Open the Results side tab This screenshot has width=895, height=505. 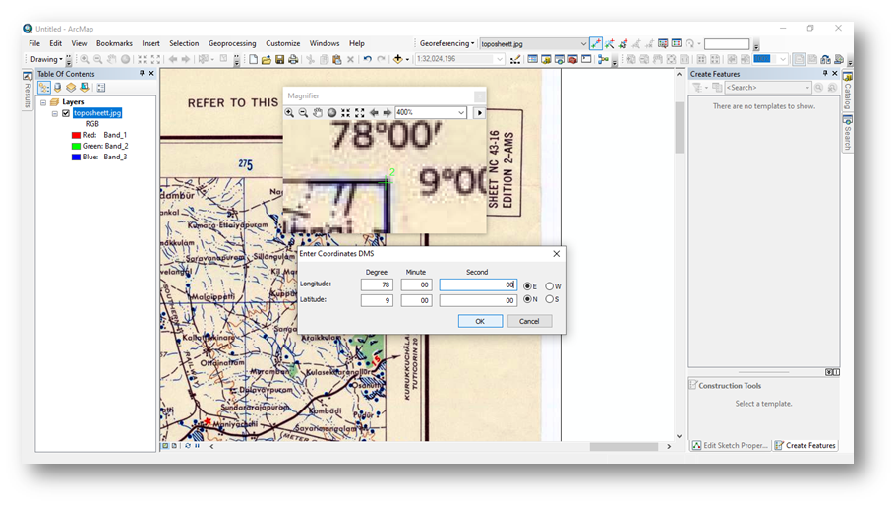(x=28, y=91)
